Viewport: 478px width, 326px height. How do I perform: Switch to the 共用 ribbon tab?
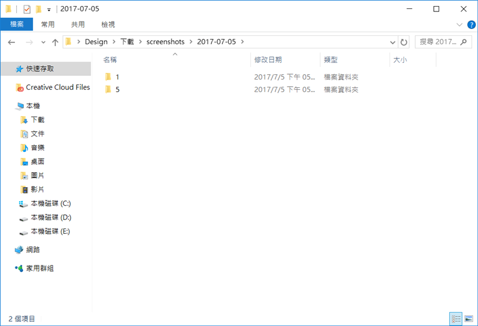(78, 24)
